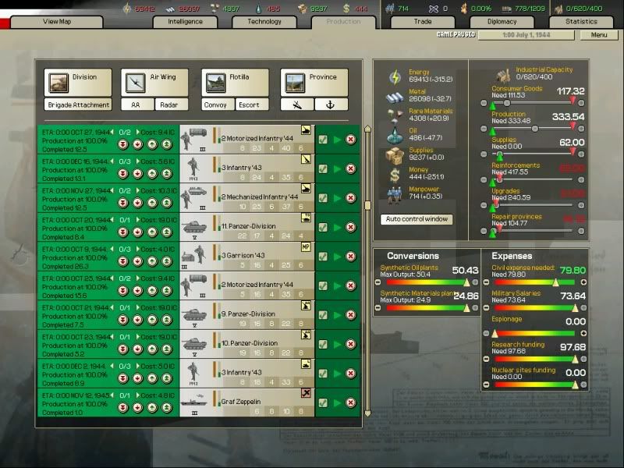The image size is (624, 468).
Task: Click the Division tank icon
Action: click(x=58, y=82)
